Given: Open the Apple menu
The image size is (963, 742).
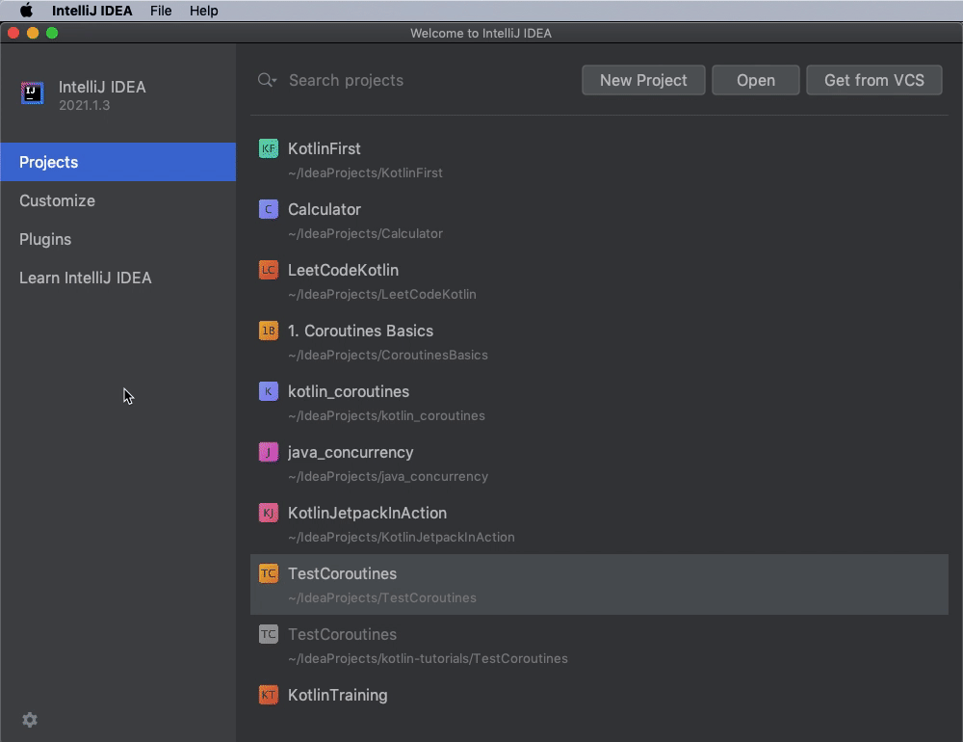Looking at the screenshot, I should (x=26, y=11).
